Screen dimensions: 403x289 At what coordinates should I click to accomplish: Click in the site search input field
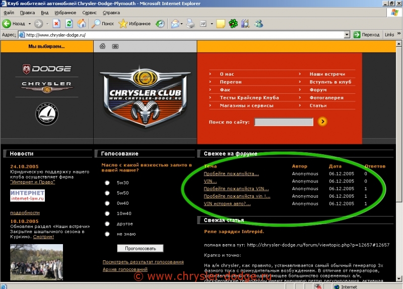pos(284,122)
